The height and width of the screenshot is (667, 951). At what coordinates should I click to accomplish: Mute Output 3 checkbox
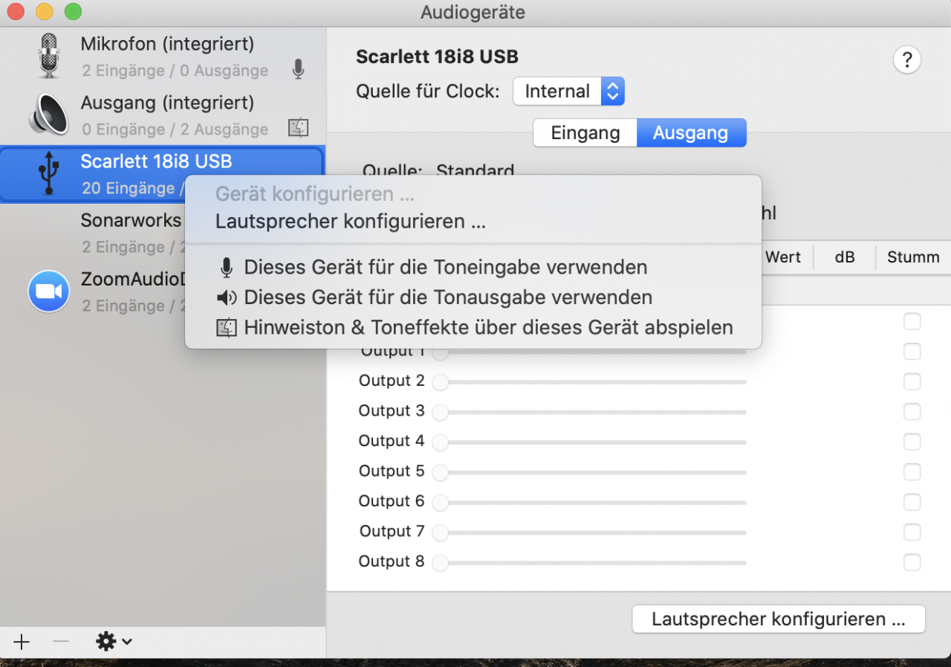pos(912,412)
